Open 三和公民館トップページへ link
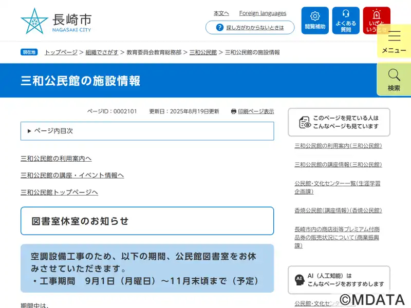This screenshot has height=308, width=411. coord(59,192)
